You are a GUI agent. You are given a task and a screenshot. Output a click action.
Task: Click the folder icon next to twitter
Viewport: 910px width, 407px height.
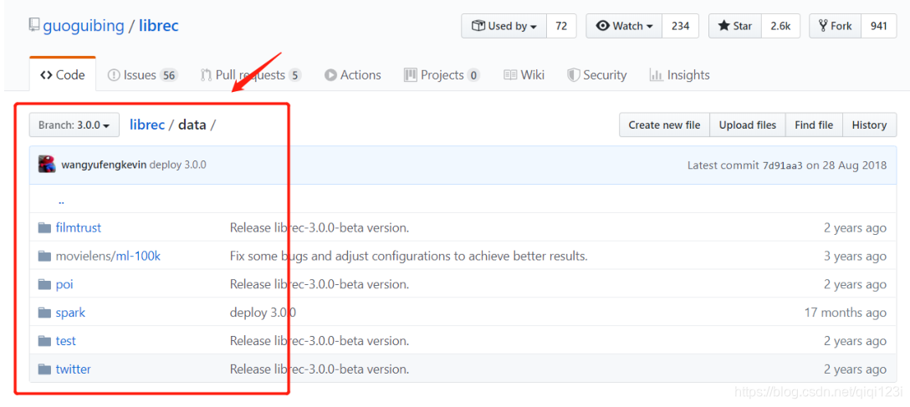pos(44,369)
